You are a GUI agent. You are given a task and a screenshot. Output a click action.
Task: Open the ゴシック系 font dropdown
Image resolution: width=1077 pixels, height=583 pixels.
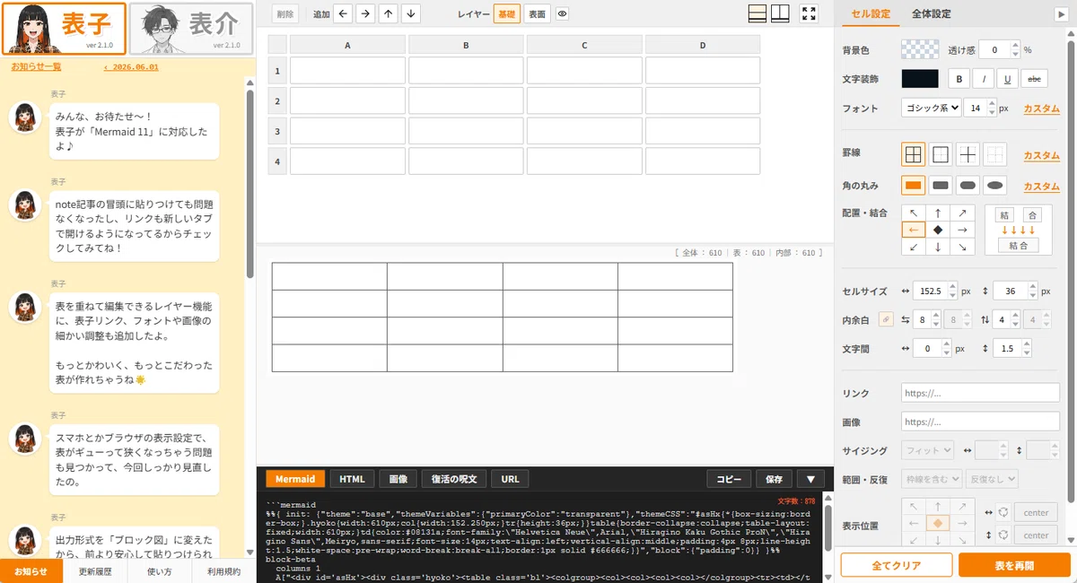[x=932, y=108]
